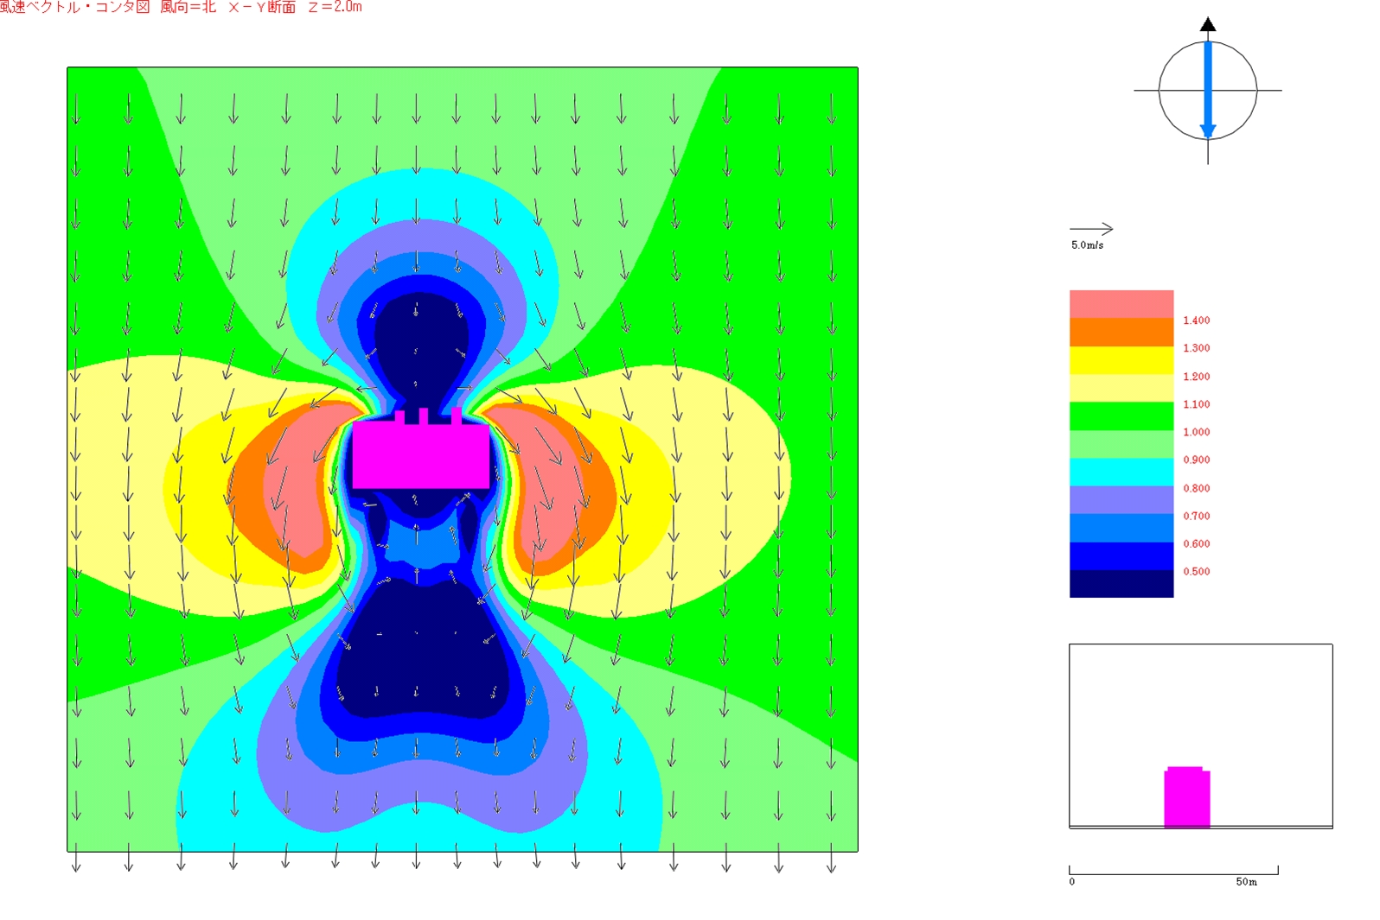Viewport: 1380px width, 920px height.
Task: Click the bright yellow legend swatch
Action: tap(1121, 360)
